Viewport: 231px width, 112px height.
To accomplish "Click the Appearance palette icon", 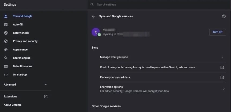I will [6, 50].
